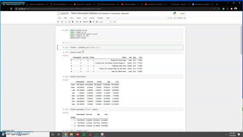Click the Jupyter logo
243x137 pixels.
63,13
